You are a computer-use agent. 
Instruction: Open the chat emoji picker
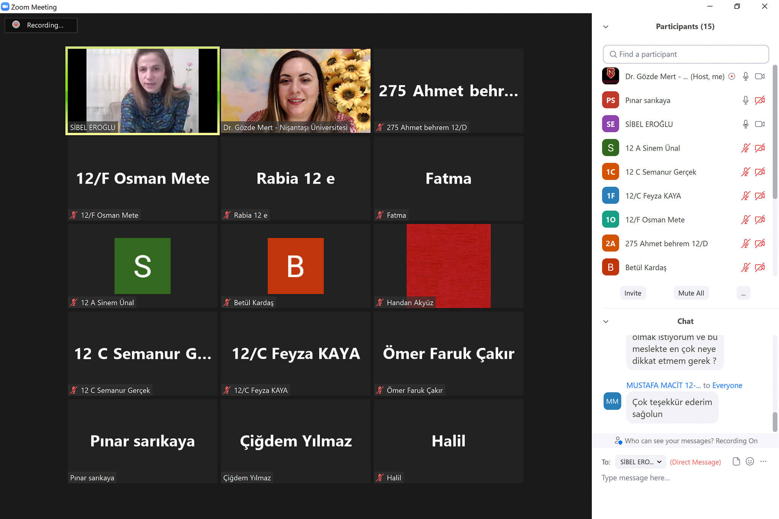click(750, 462)
